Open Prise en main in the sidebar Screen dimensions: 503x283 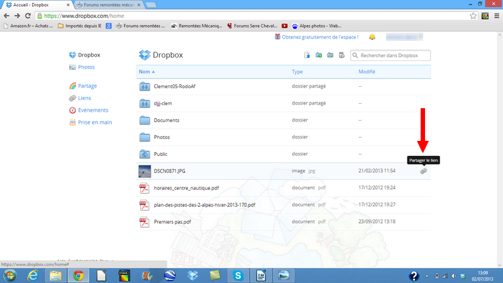[x=95, y=122]
